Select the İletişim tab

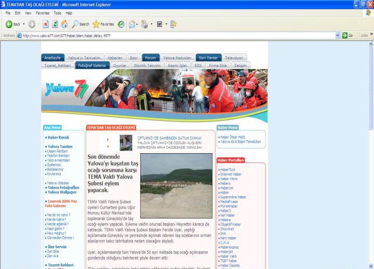click(241, 65)
